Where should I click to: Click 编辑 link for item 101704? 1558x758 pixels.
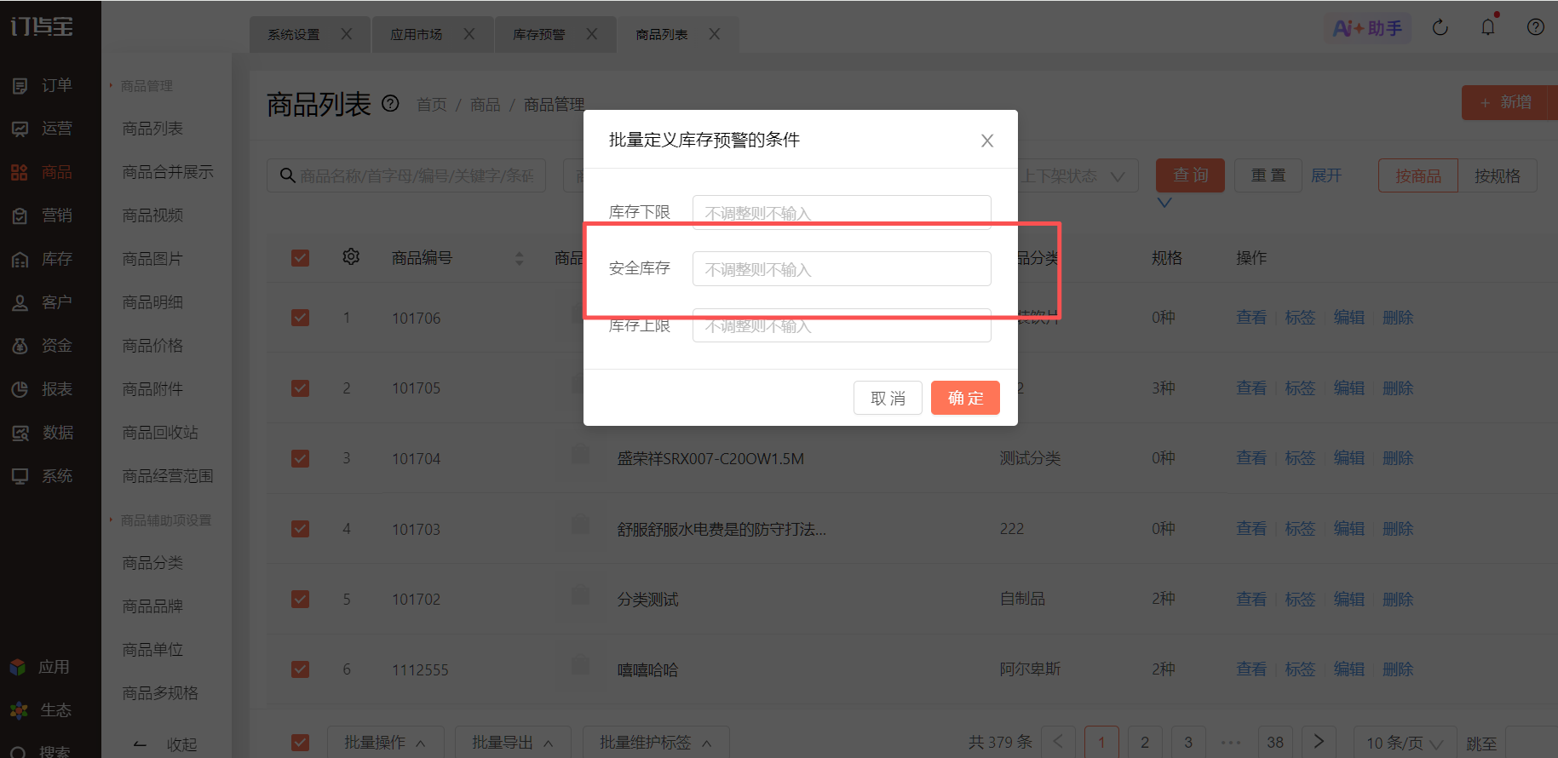tap(1349, 458)
